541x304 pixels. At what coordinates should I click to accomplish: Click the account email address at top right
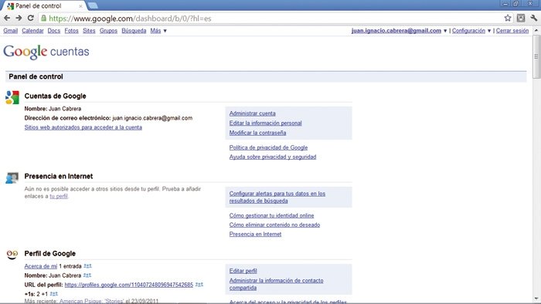(396, 31)
